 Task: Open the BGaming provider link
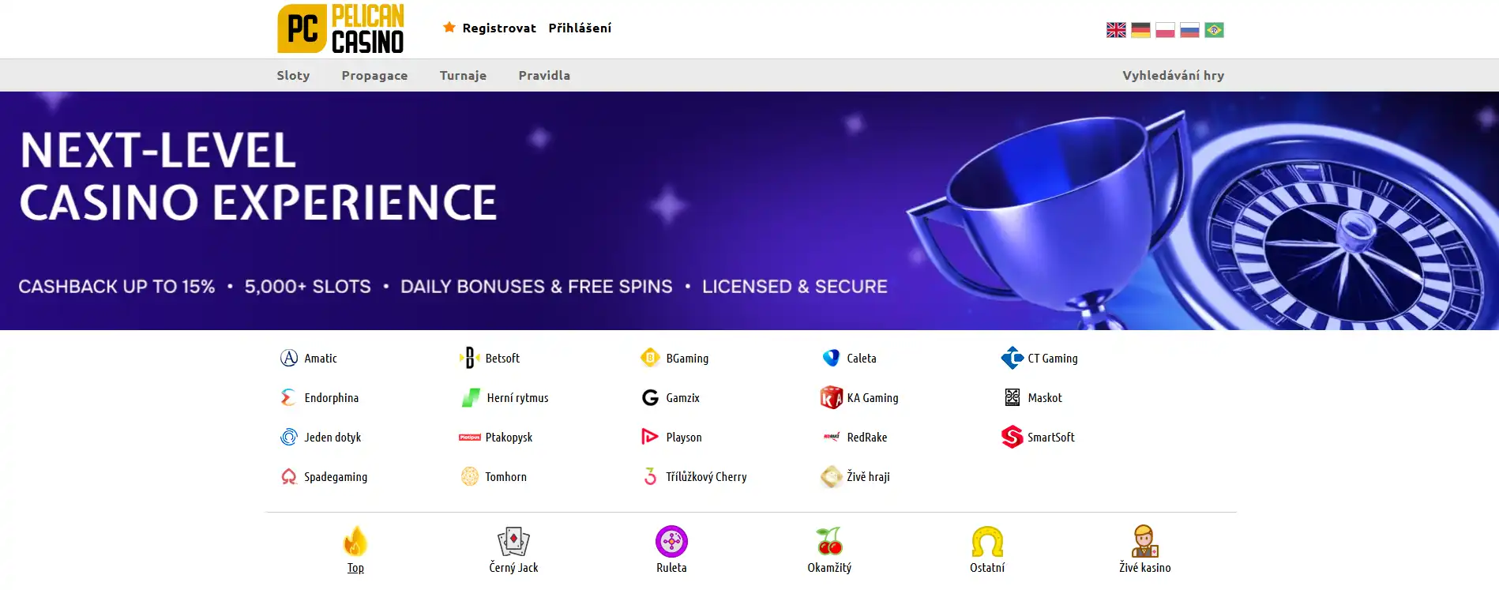[687, 358]
